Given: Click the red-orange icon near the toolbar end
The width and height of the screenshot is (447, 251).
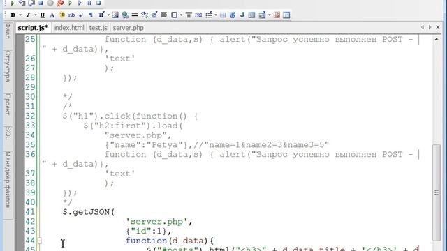Looking at the screenshot, I should point(277,15).
